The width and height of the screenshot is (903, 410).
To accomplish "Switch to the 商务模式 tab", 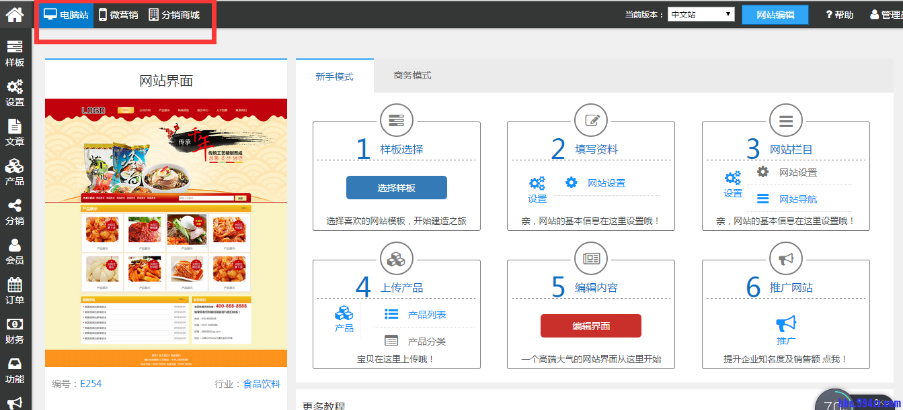I will coord(411,76).
